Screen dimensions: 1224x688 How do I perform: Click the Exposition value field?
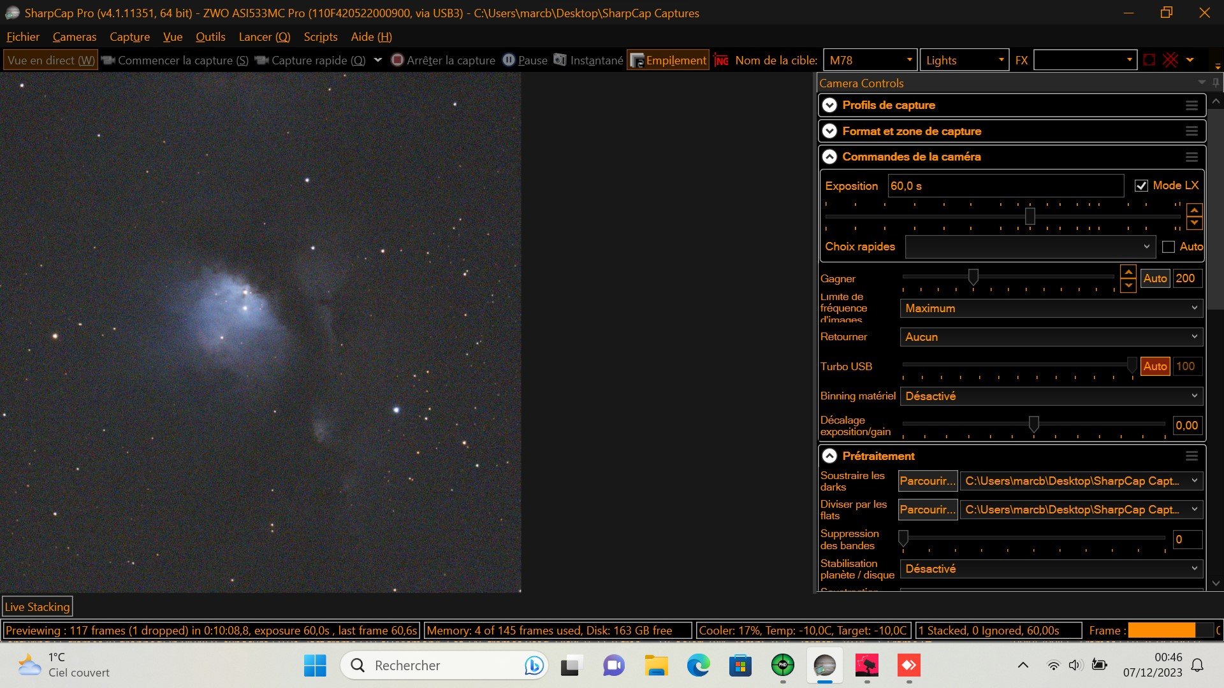tap(1005, 185)
